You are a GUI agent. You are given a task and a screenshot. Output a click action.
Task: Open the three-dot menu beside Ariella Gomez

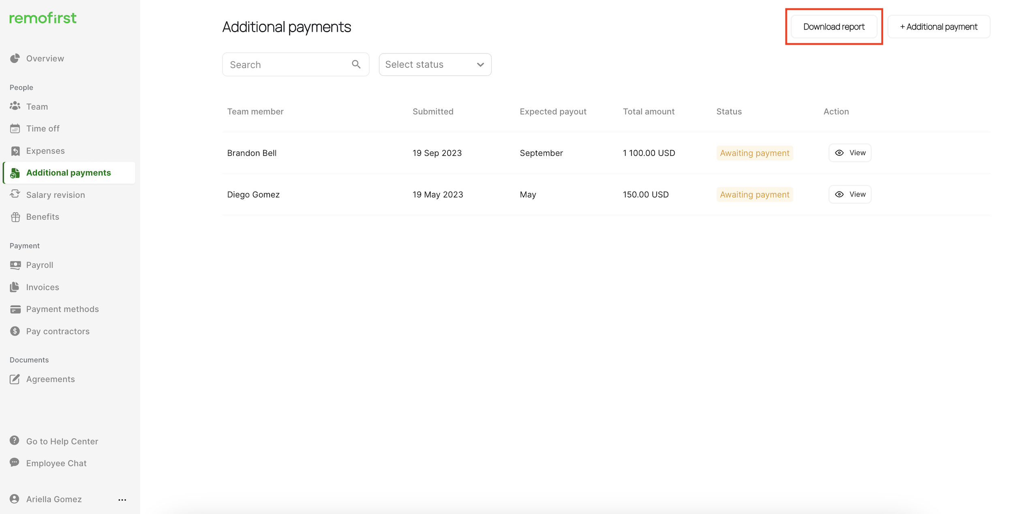[x=122, y=500]
